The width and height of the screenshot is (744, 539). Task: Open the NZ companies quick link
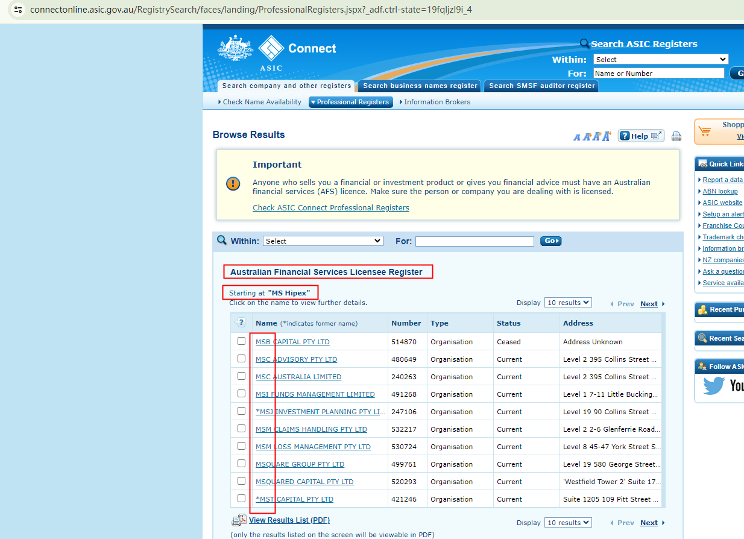tap(723, 260)
